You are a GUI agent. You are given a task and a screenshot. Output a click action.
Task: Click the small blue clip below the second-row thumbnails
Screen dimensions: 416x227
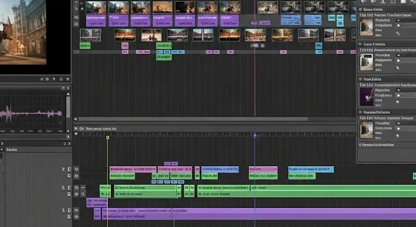pyautogui.click(x=318, y=45)
